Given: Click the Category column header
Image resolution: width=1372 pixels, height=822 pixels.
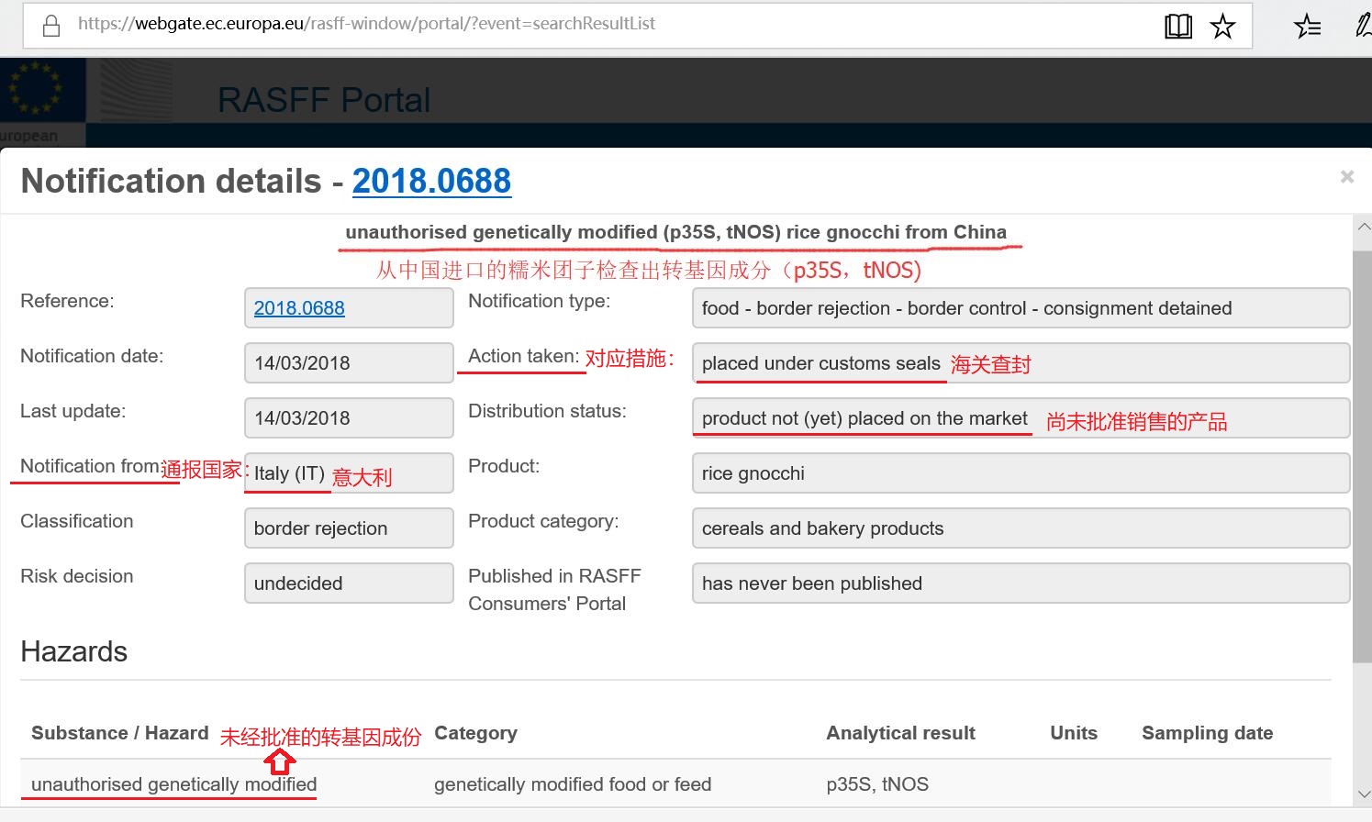Looking at the screenshot, I should coord(475,733).
